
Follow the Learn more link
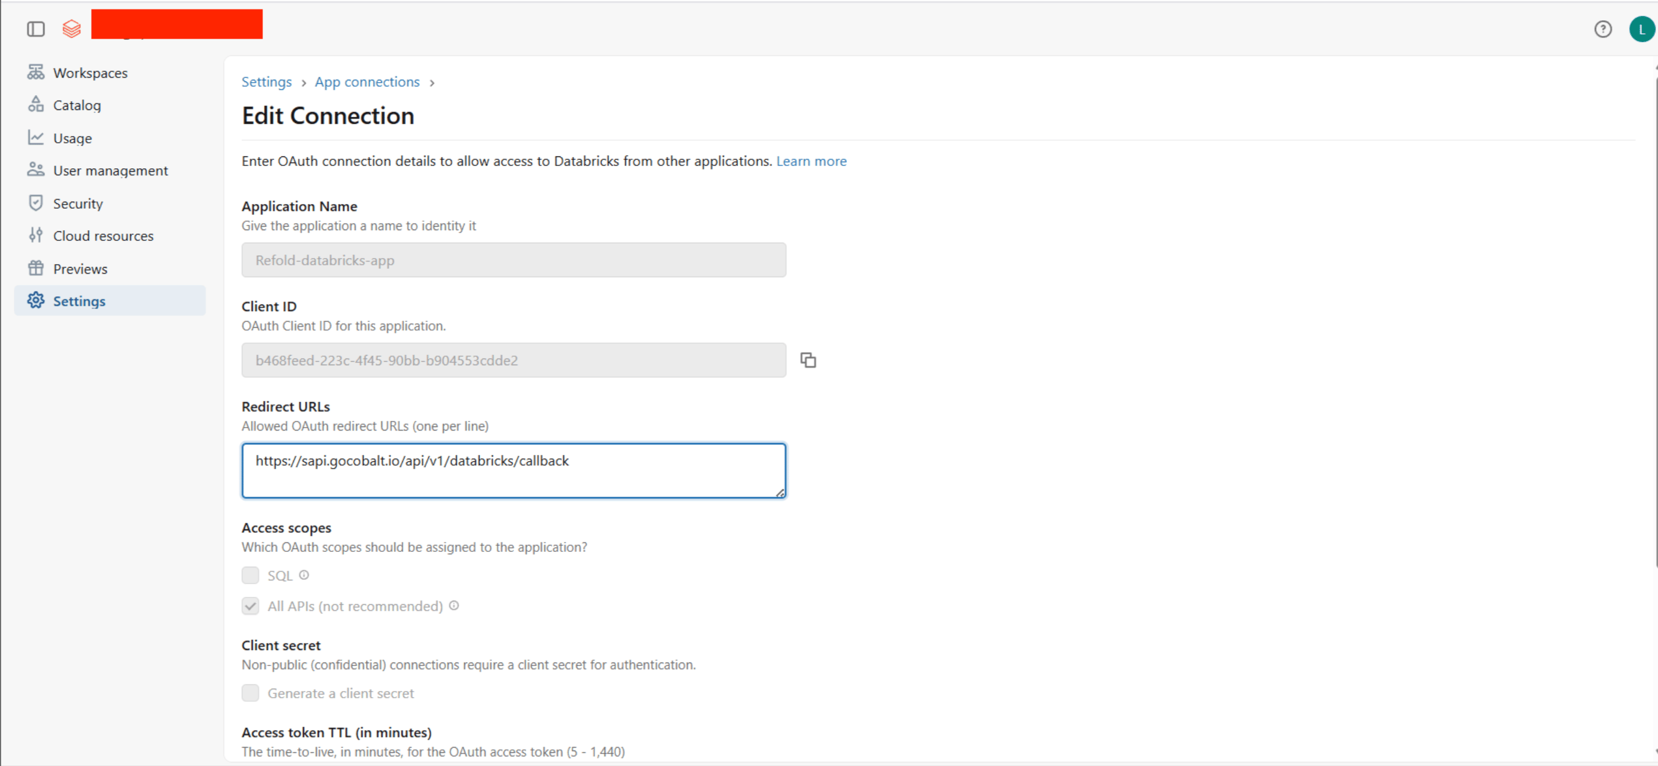[811, 161]
